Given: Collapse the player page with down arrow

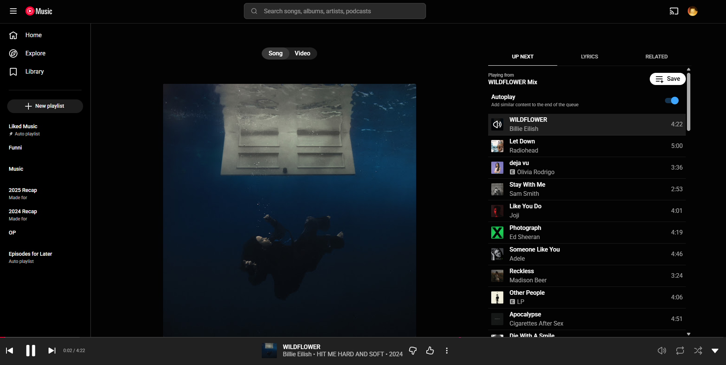Looking at the screenshot, I should pos(715,351).
